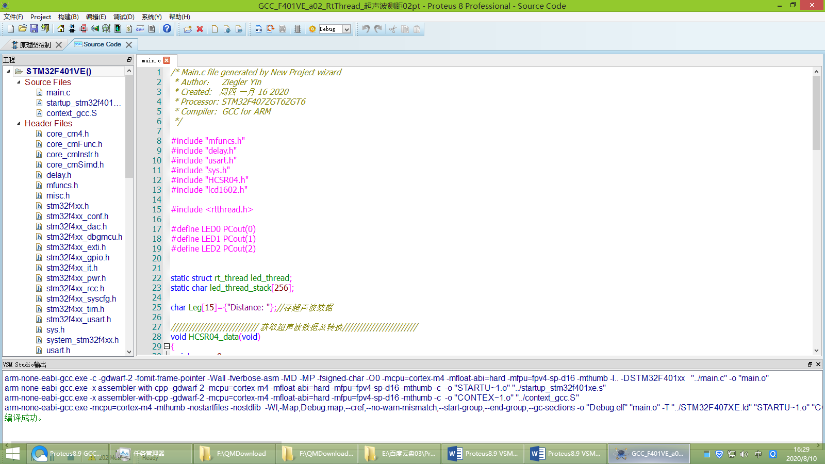Open F:\QMDownload folder in taskbar

tap(234, 454)
